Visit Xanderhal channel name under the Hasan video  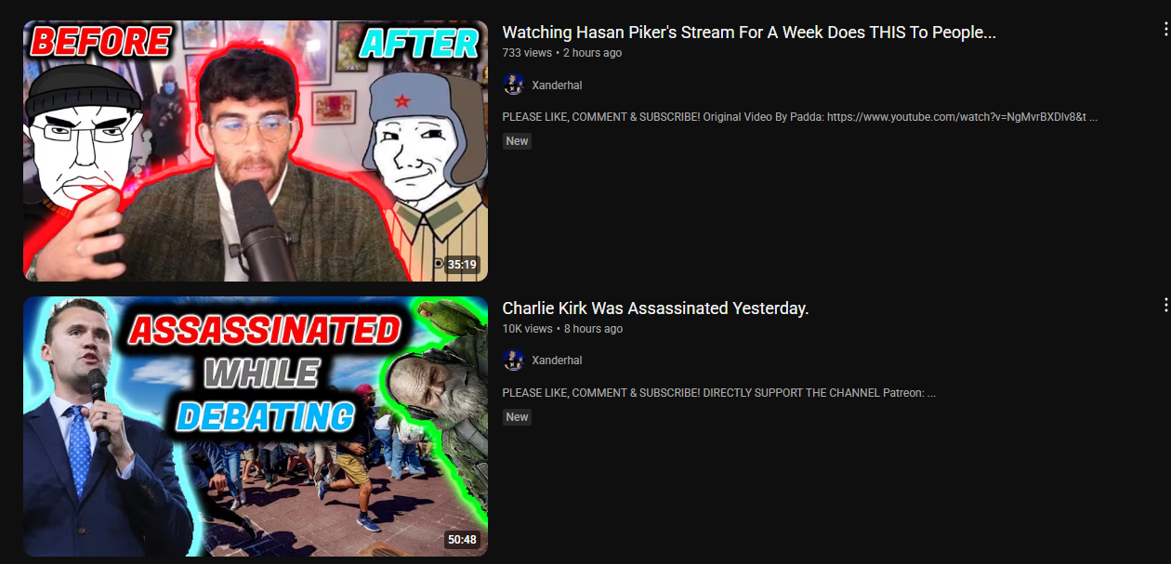[x=557, y=85]
